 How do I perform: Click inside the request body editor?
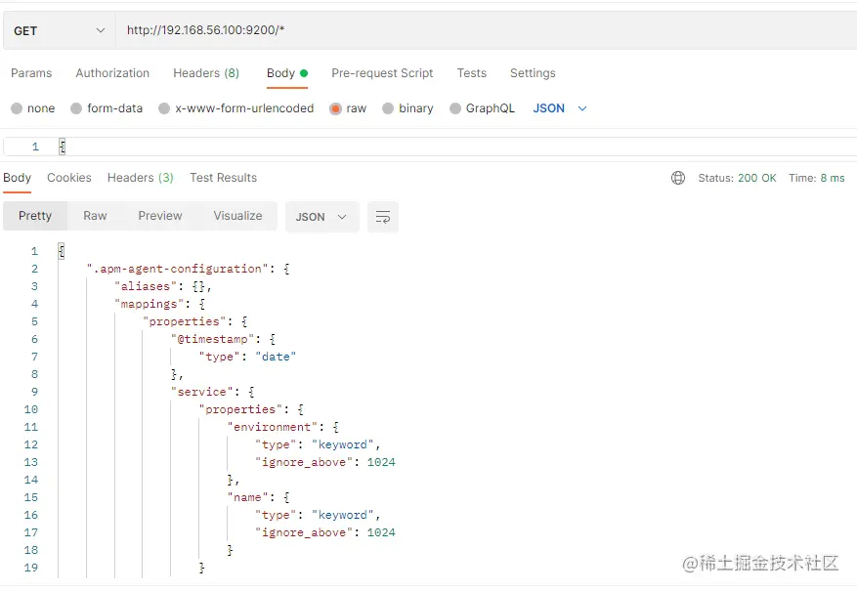(x=430, y=147)
